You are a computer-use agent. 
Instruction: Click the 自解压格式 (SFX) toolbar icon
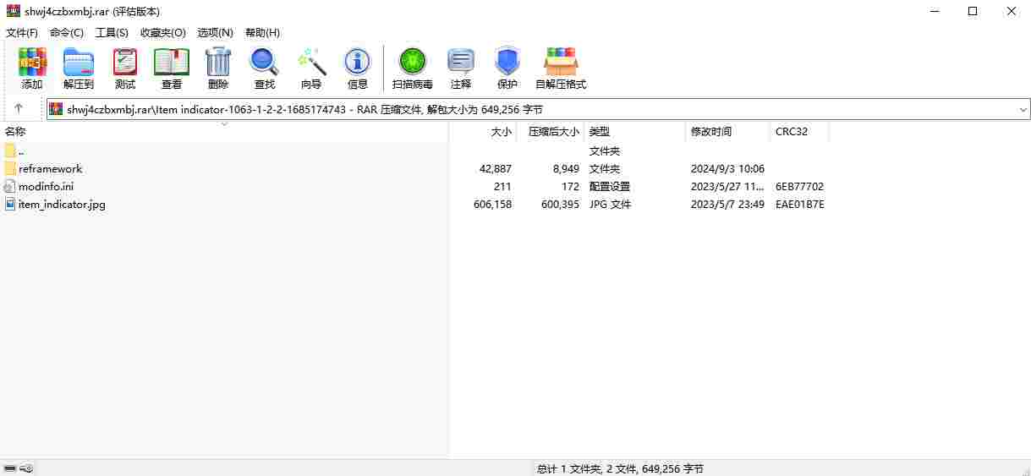[x=561, y=62]
